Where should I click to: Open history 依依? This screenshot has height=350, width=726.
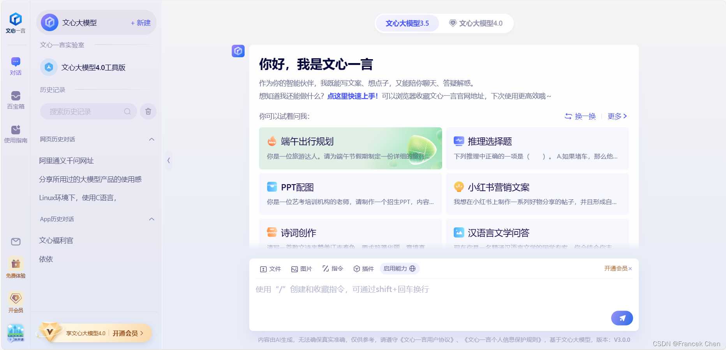(x=46, y=259)
